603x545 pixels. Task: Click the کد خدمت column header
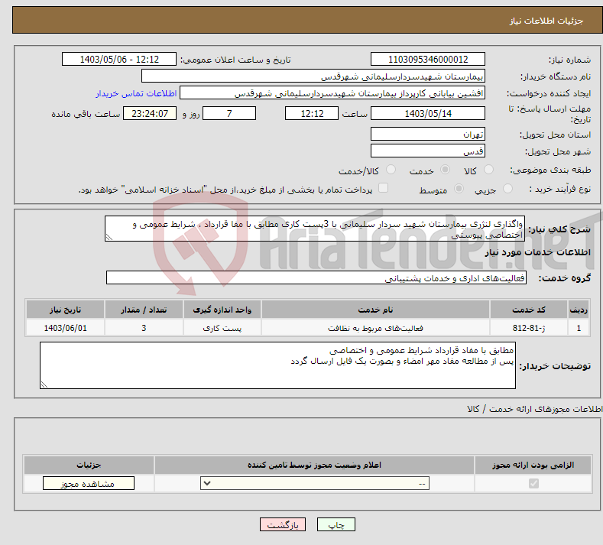[529, 310]
